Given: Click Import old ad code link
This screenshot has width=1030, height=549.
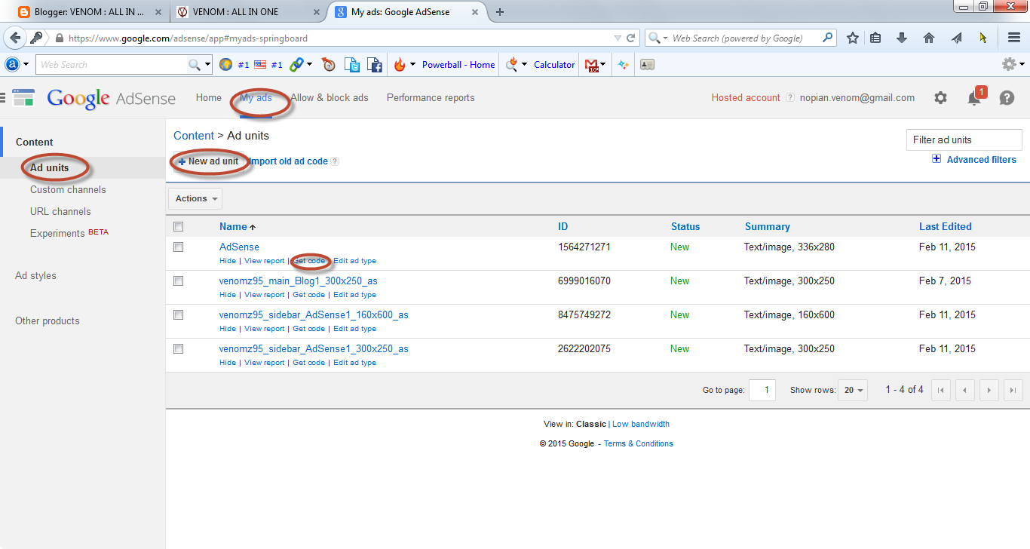Looking at the screenshot, I should pos(289,161).
